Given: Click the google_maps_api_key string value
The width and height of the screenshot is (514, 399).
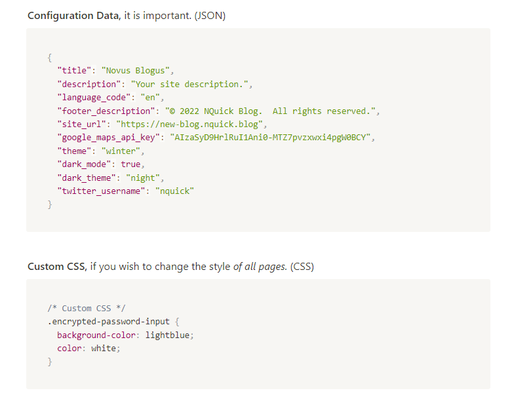Looking at the screenshot, I should click(271, 138).
